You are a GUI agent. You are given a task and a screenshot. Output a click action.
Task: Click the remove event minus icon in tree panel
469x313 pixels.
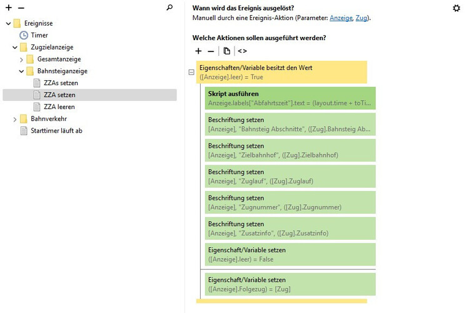(21, 8)
